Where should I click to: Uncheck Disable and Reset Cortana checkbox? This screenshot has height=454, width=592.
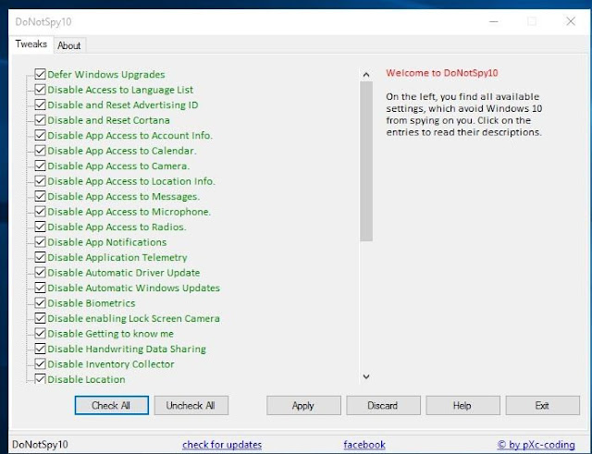point(40,120)
